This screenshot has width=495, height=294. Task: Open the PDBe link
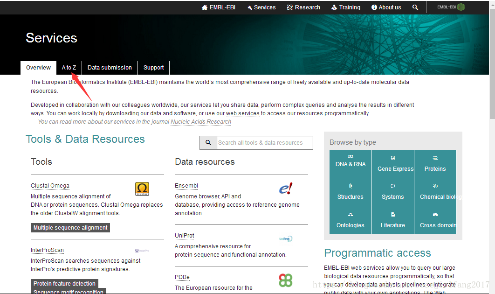(182, 277)
